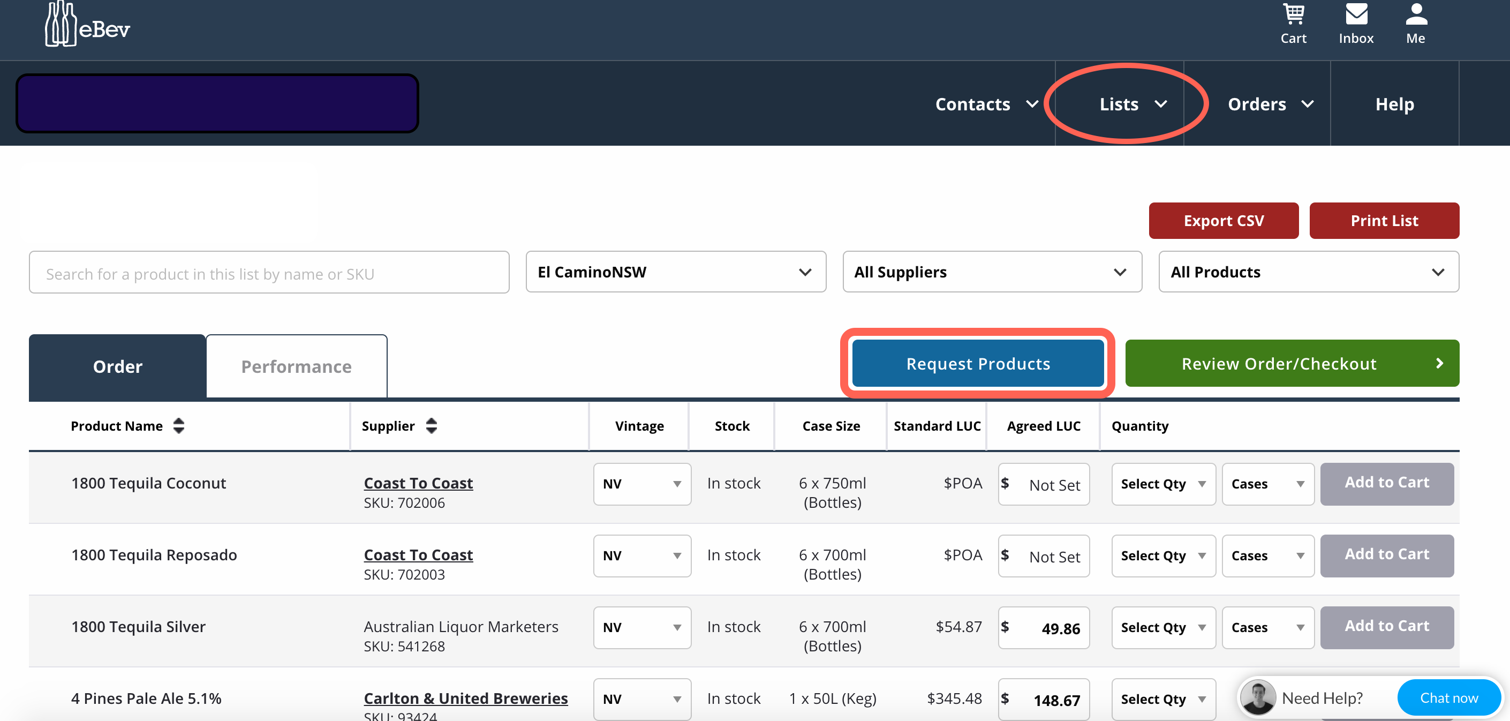Viewport: 1510px width, 721px height.
Task: Expand the All Suppliers filter
Action: tap(992, 272)
